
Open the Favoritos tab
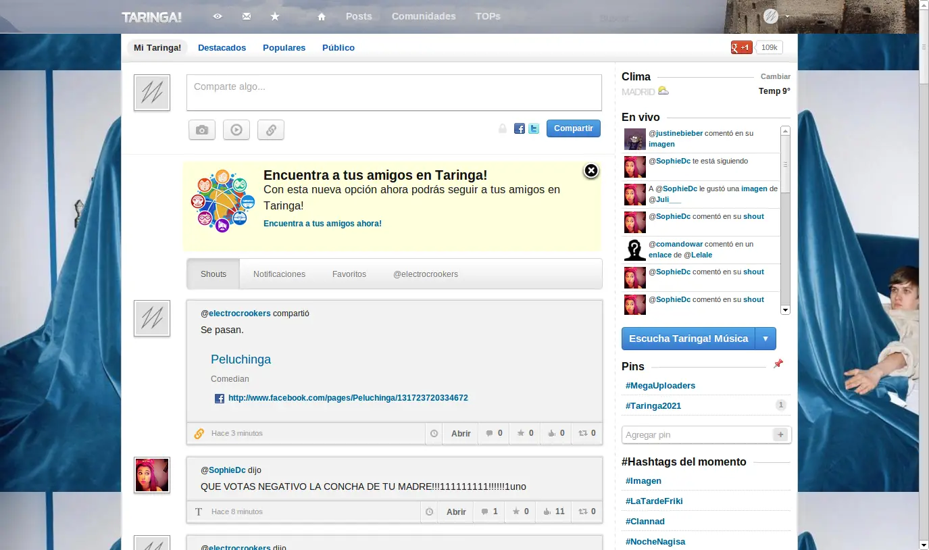pos(349,274)
